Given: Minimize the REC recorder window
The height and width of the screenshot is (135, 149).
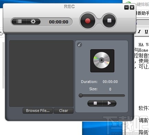Looking at the screenshot, I should (x=126, y=8).
